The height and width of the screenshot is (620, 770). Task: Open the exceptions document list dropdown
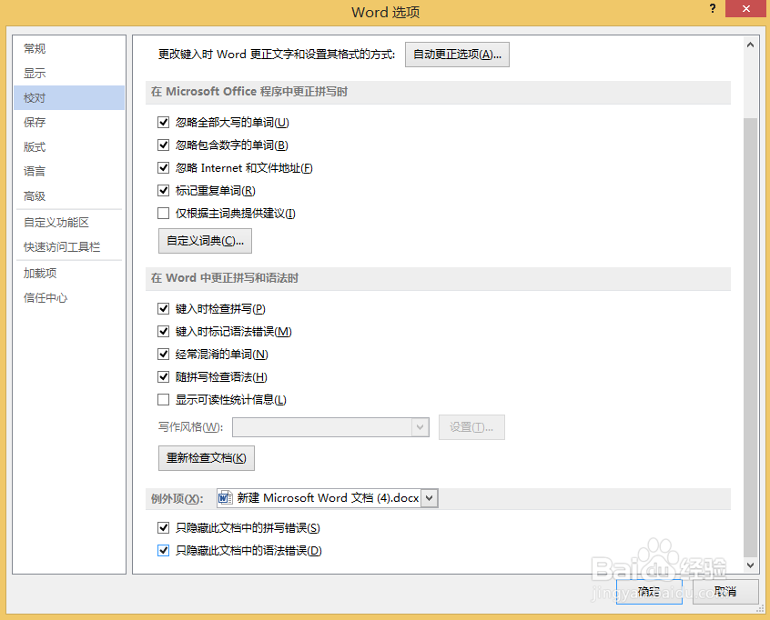click(x=427, y=497)
